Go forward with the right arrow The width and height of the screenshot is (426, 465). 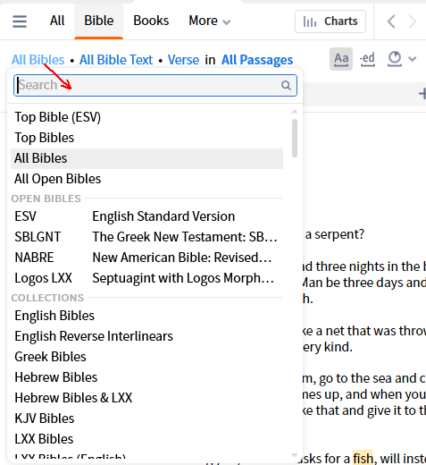pyautogui.click(x=413, y=21)
